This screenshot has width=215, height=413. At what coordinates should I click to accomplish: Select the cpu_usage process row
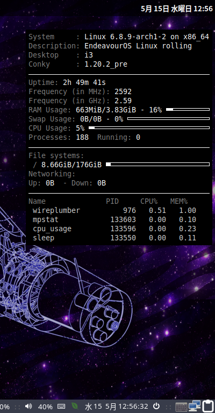point(114,229)
